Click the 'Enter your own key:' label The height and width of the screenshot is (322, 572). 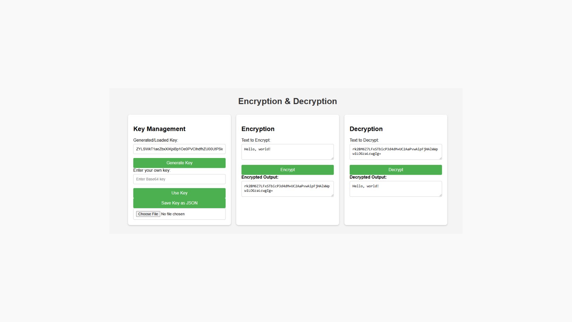[152, 170]
